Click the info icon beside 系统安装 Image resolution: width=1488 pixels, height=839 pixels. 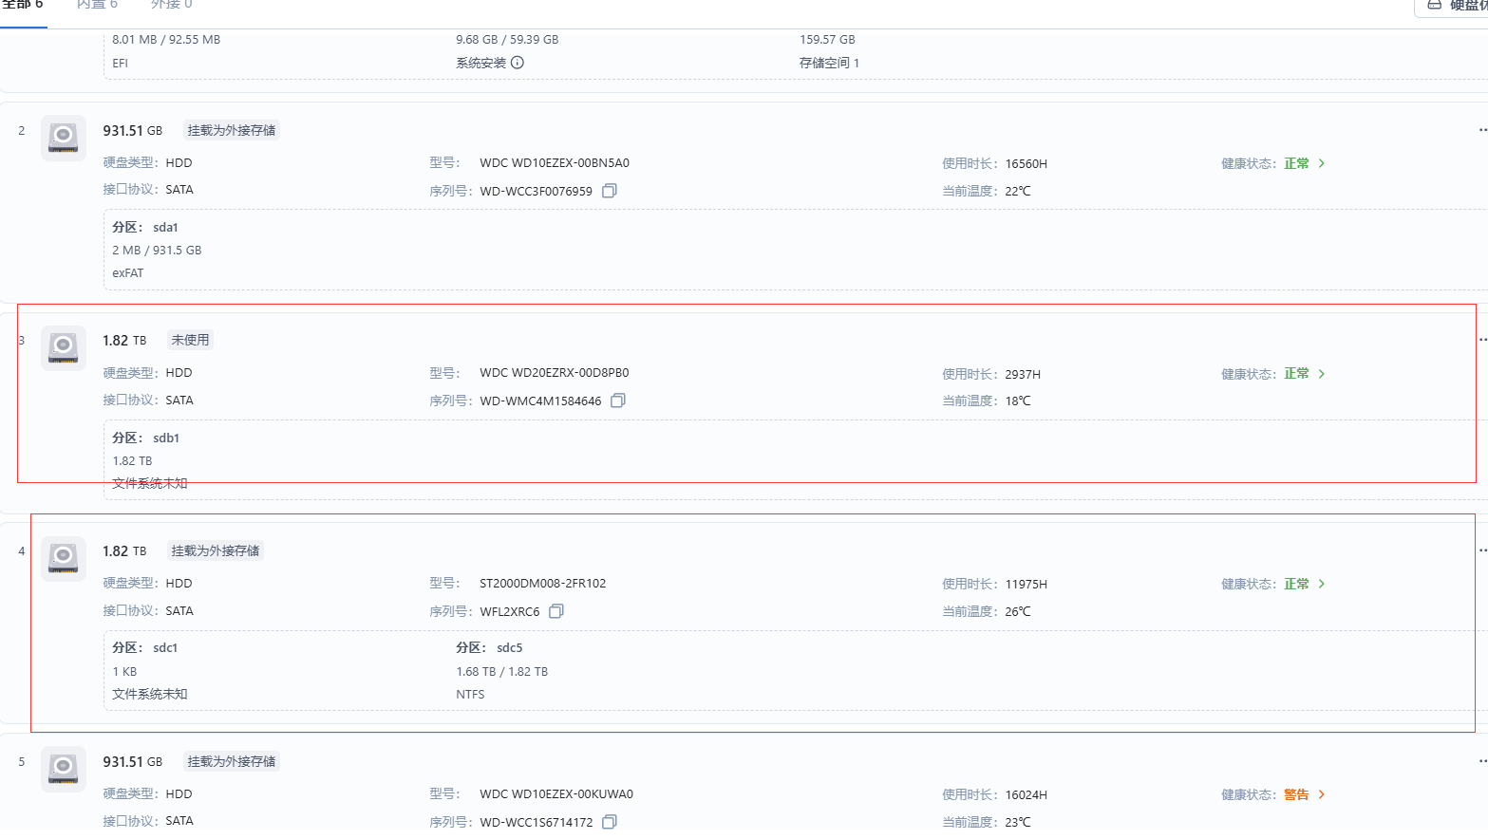518,63
